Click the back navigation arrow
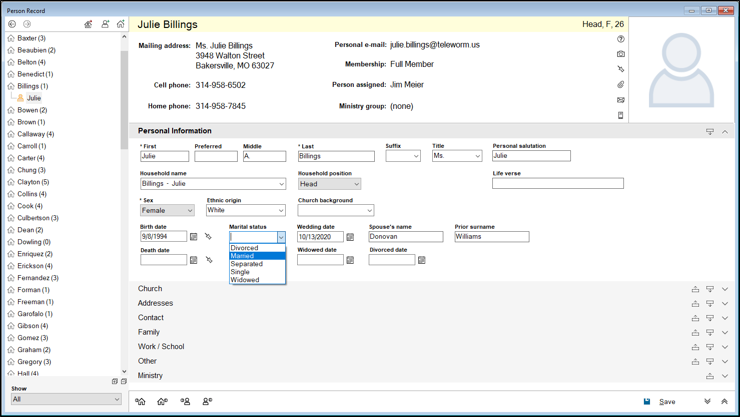 (x=12, y=24)
